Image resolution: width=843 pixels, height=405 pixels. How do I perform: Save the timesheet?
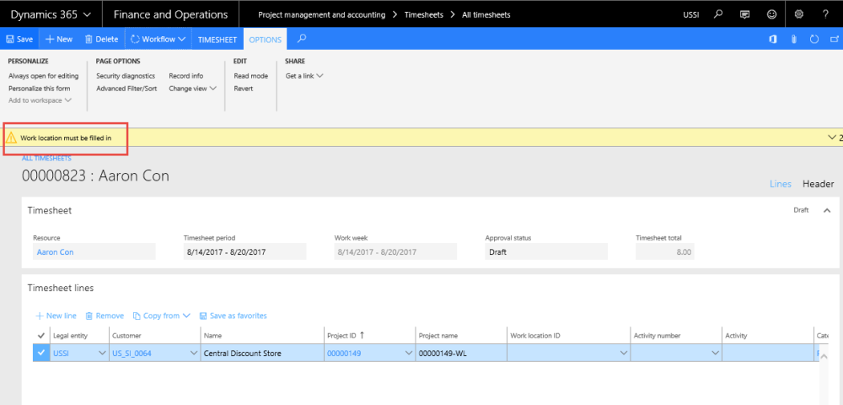(x=19, y=40)
